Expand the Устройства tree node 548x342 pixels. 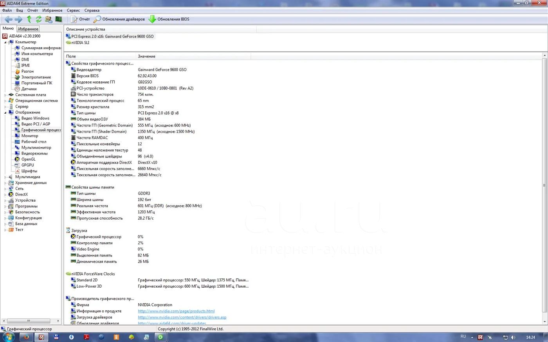[x=5, y=201]
